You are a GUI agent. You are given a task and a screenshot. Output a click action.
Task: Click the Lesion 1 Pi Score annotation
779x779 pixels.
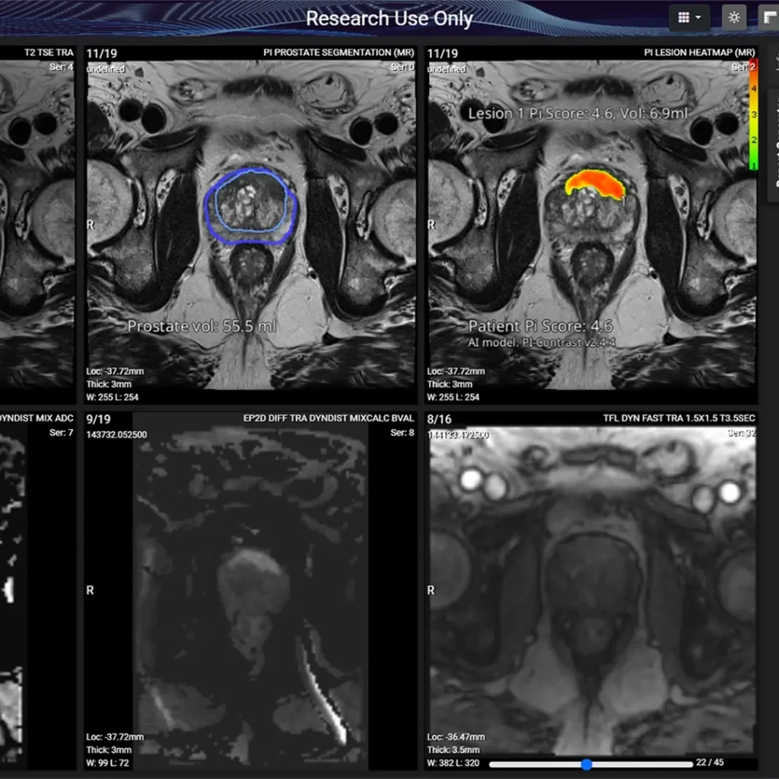point(577,113)
